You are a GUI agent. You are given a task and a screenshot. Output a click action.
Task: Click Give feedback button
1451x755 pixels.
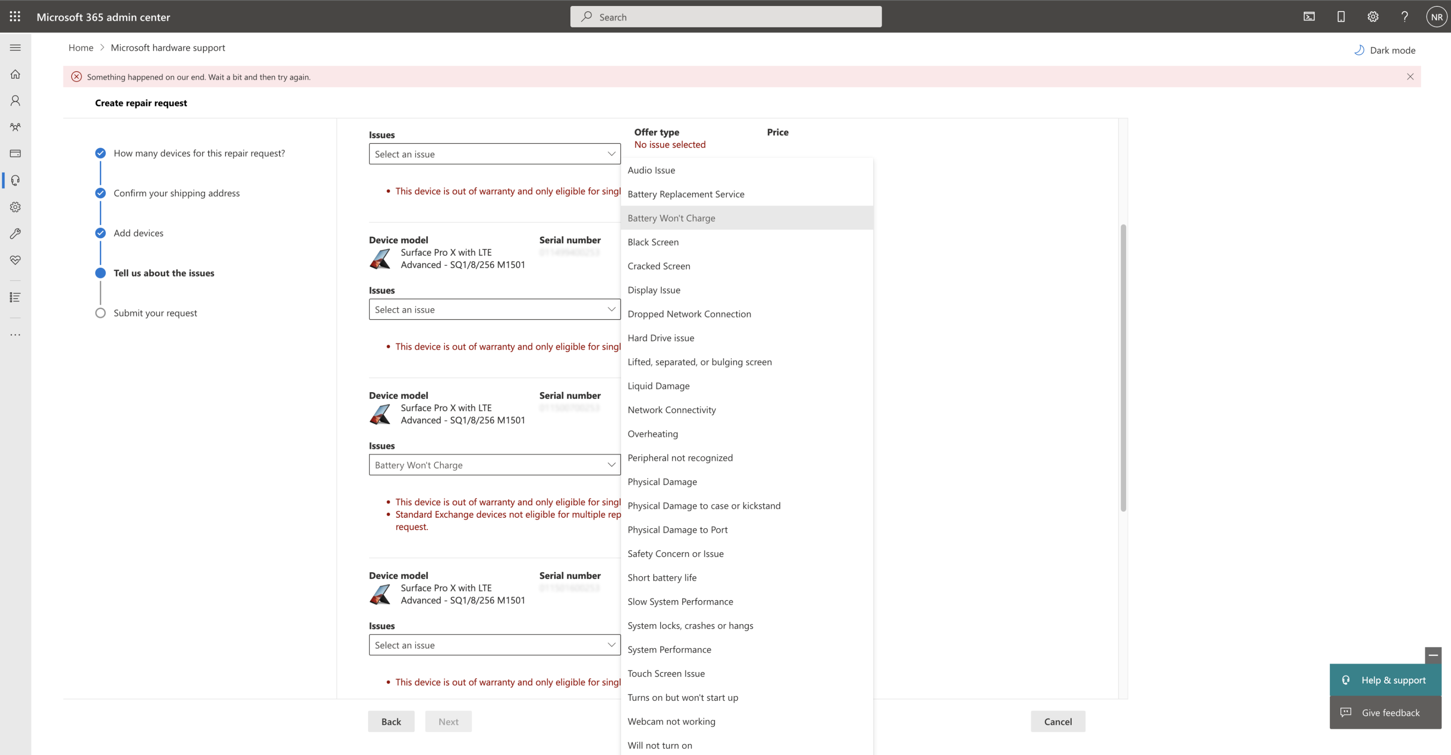pos(1385,713)
